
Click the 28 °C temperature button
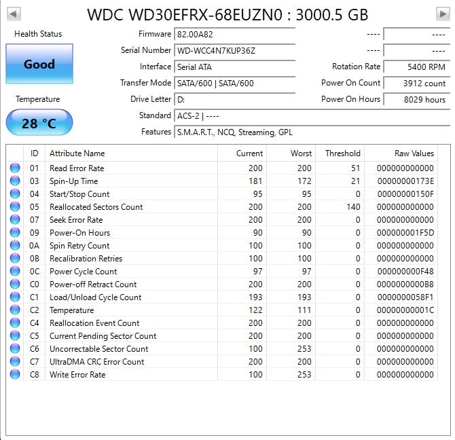click(x=39, y=123)
